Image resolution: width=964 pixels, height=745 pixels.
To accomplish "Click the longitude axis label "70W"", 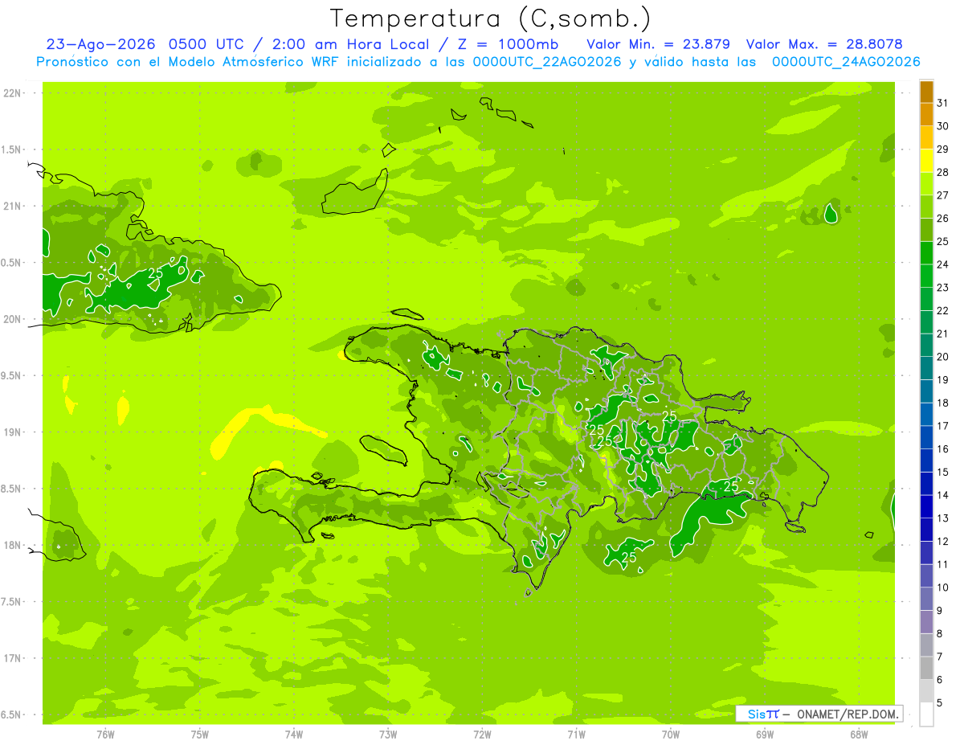I will point(671,735).
